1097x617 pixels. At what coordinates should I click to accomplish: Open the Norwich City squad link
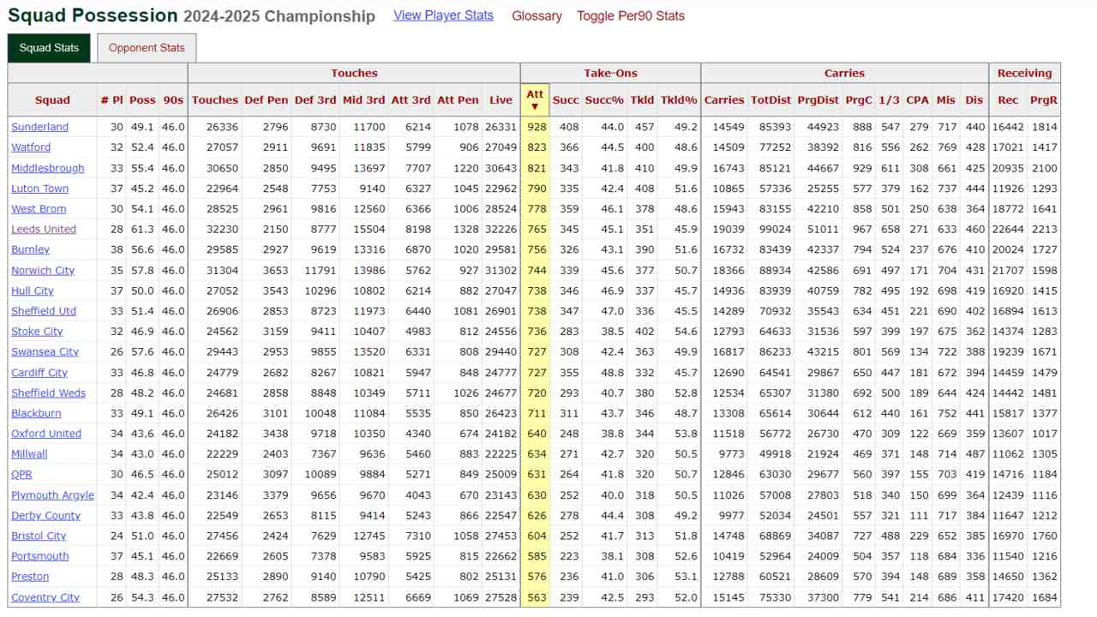tap(43, 270)
